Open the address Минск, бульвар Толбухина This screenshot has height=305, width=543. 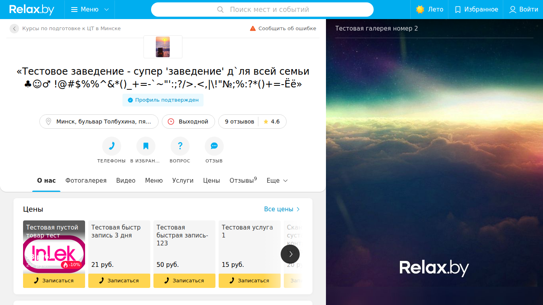coord(99,122)
